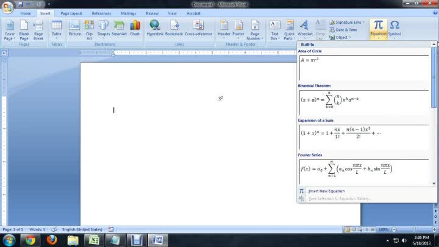Insert Clip Art from the ribbon
This screenshot has height=247, width=439.
pyautogui.click(x=89, y=27)
